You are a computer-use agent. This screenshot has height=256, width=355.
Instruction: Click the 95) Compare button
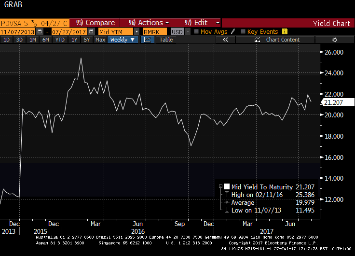point(95,23)
